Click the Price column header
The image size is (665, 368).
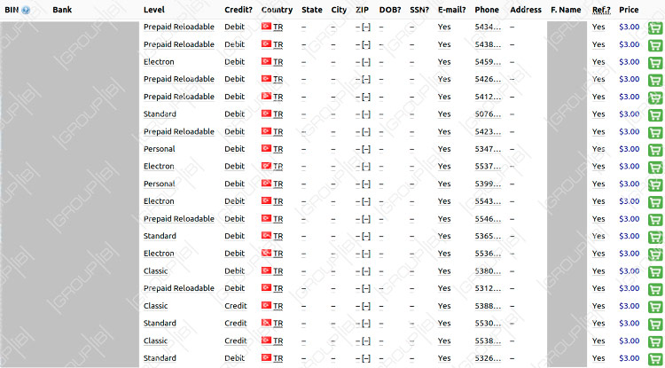(x=629, y=10)
